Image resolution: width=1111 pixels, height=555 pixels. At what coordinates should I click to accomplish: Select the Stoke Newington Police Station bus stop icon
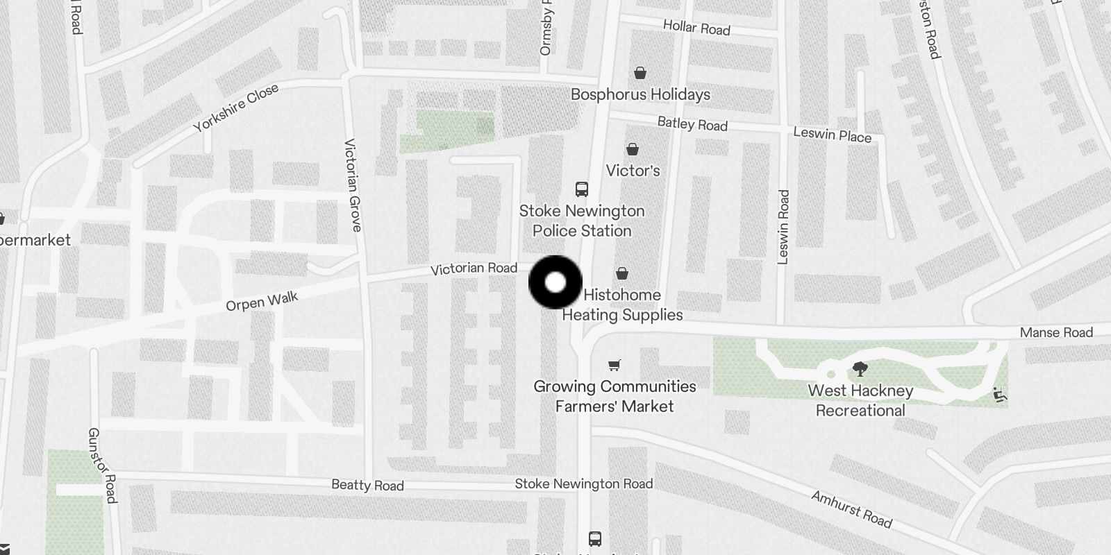point(582,189)
